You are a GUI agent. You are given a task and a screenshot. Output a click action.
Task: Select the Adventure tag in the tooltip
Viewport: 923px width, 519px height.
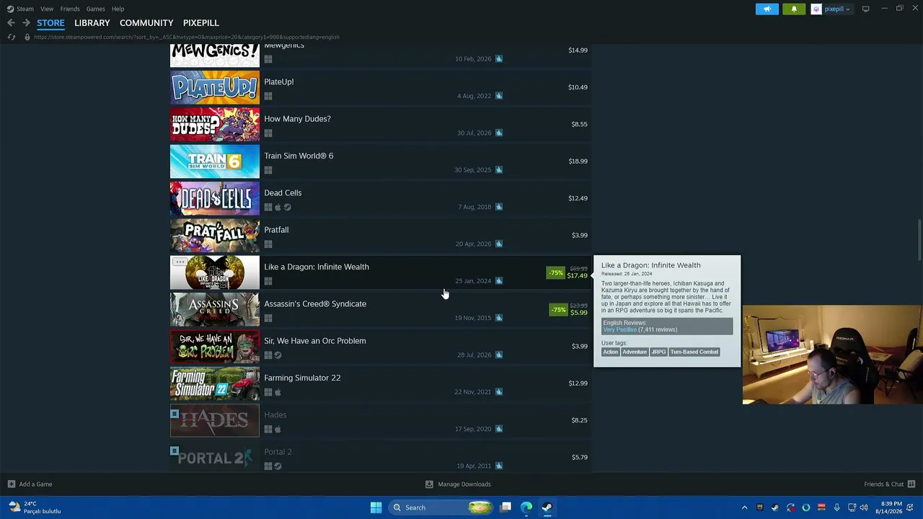tap(635, 352)
